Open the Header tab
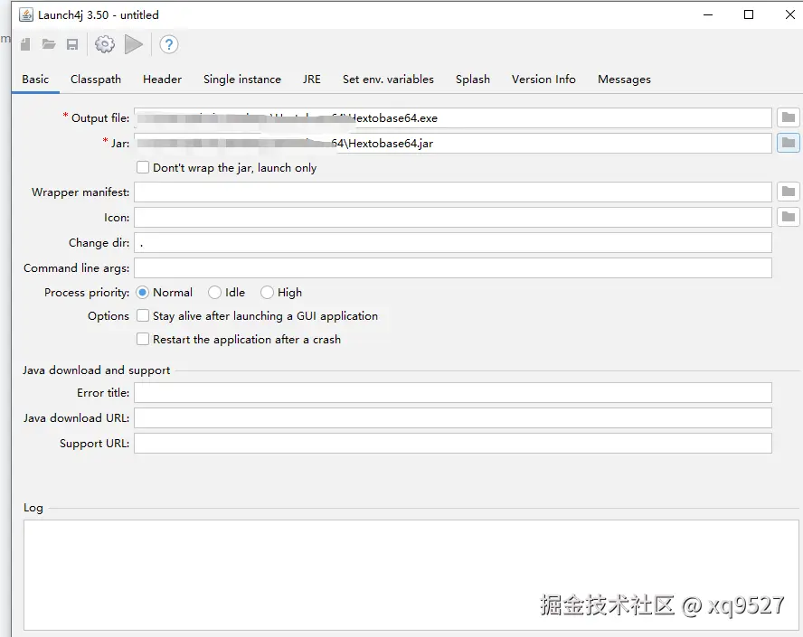 pos(163,80)
